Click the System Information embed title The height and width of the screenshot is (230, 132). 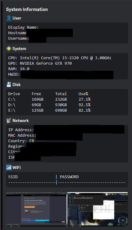point(27,9)
